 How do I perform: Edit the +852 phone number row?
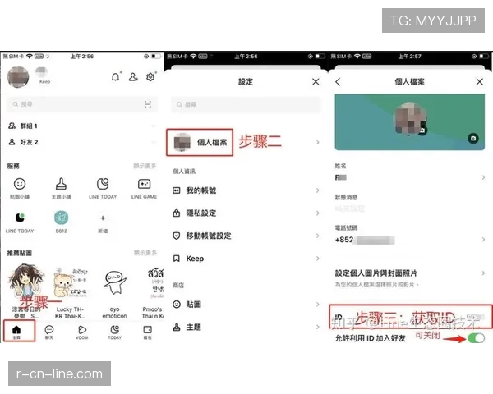410,240
